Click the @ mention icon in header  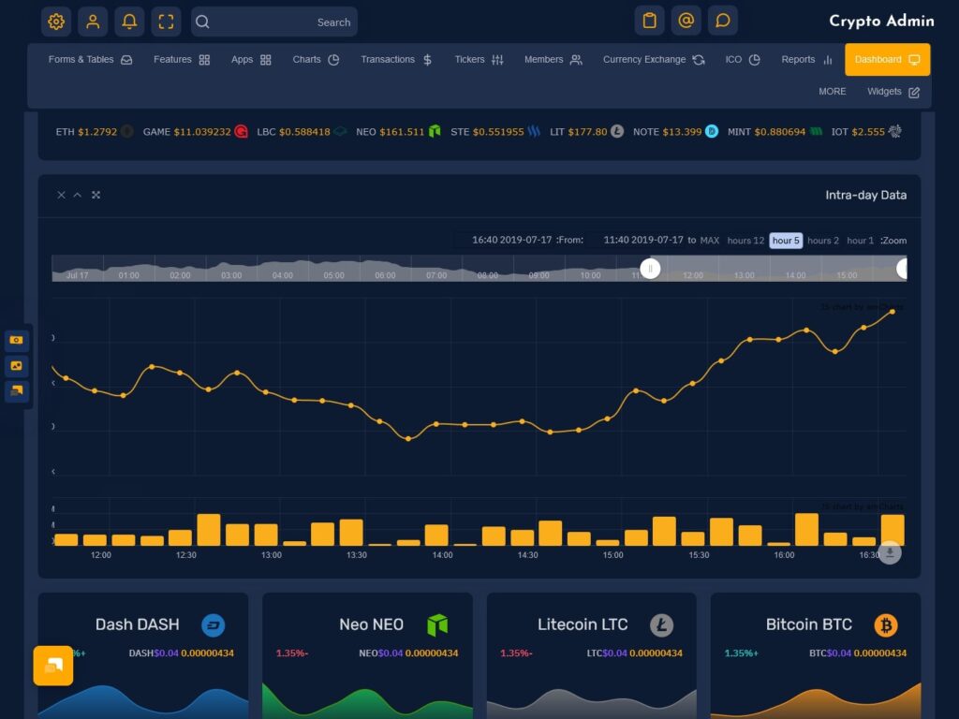[x=686, y=19]
